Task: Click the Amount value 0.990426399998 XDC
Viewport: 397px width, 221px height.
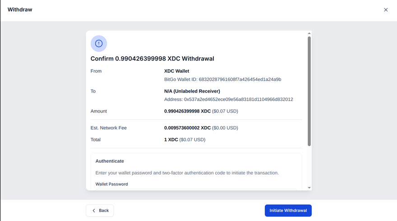Action: click(x=187, y=111)
